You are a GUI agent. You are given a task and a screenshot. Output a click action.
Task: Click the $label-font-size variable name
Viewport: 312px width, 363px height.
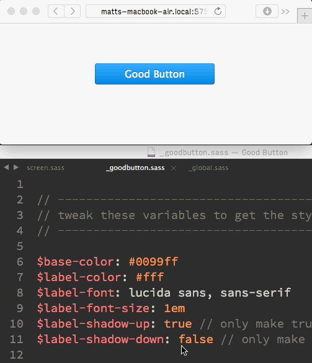click(x=93, y=308)
